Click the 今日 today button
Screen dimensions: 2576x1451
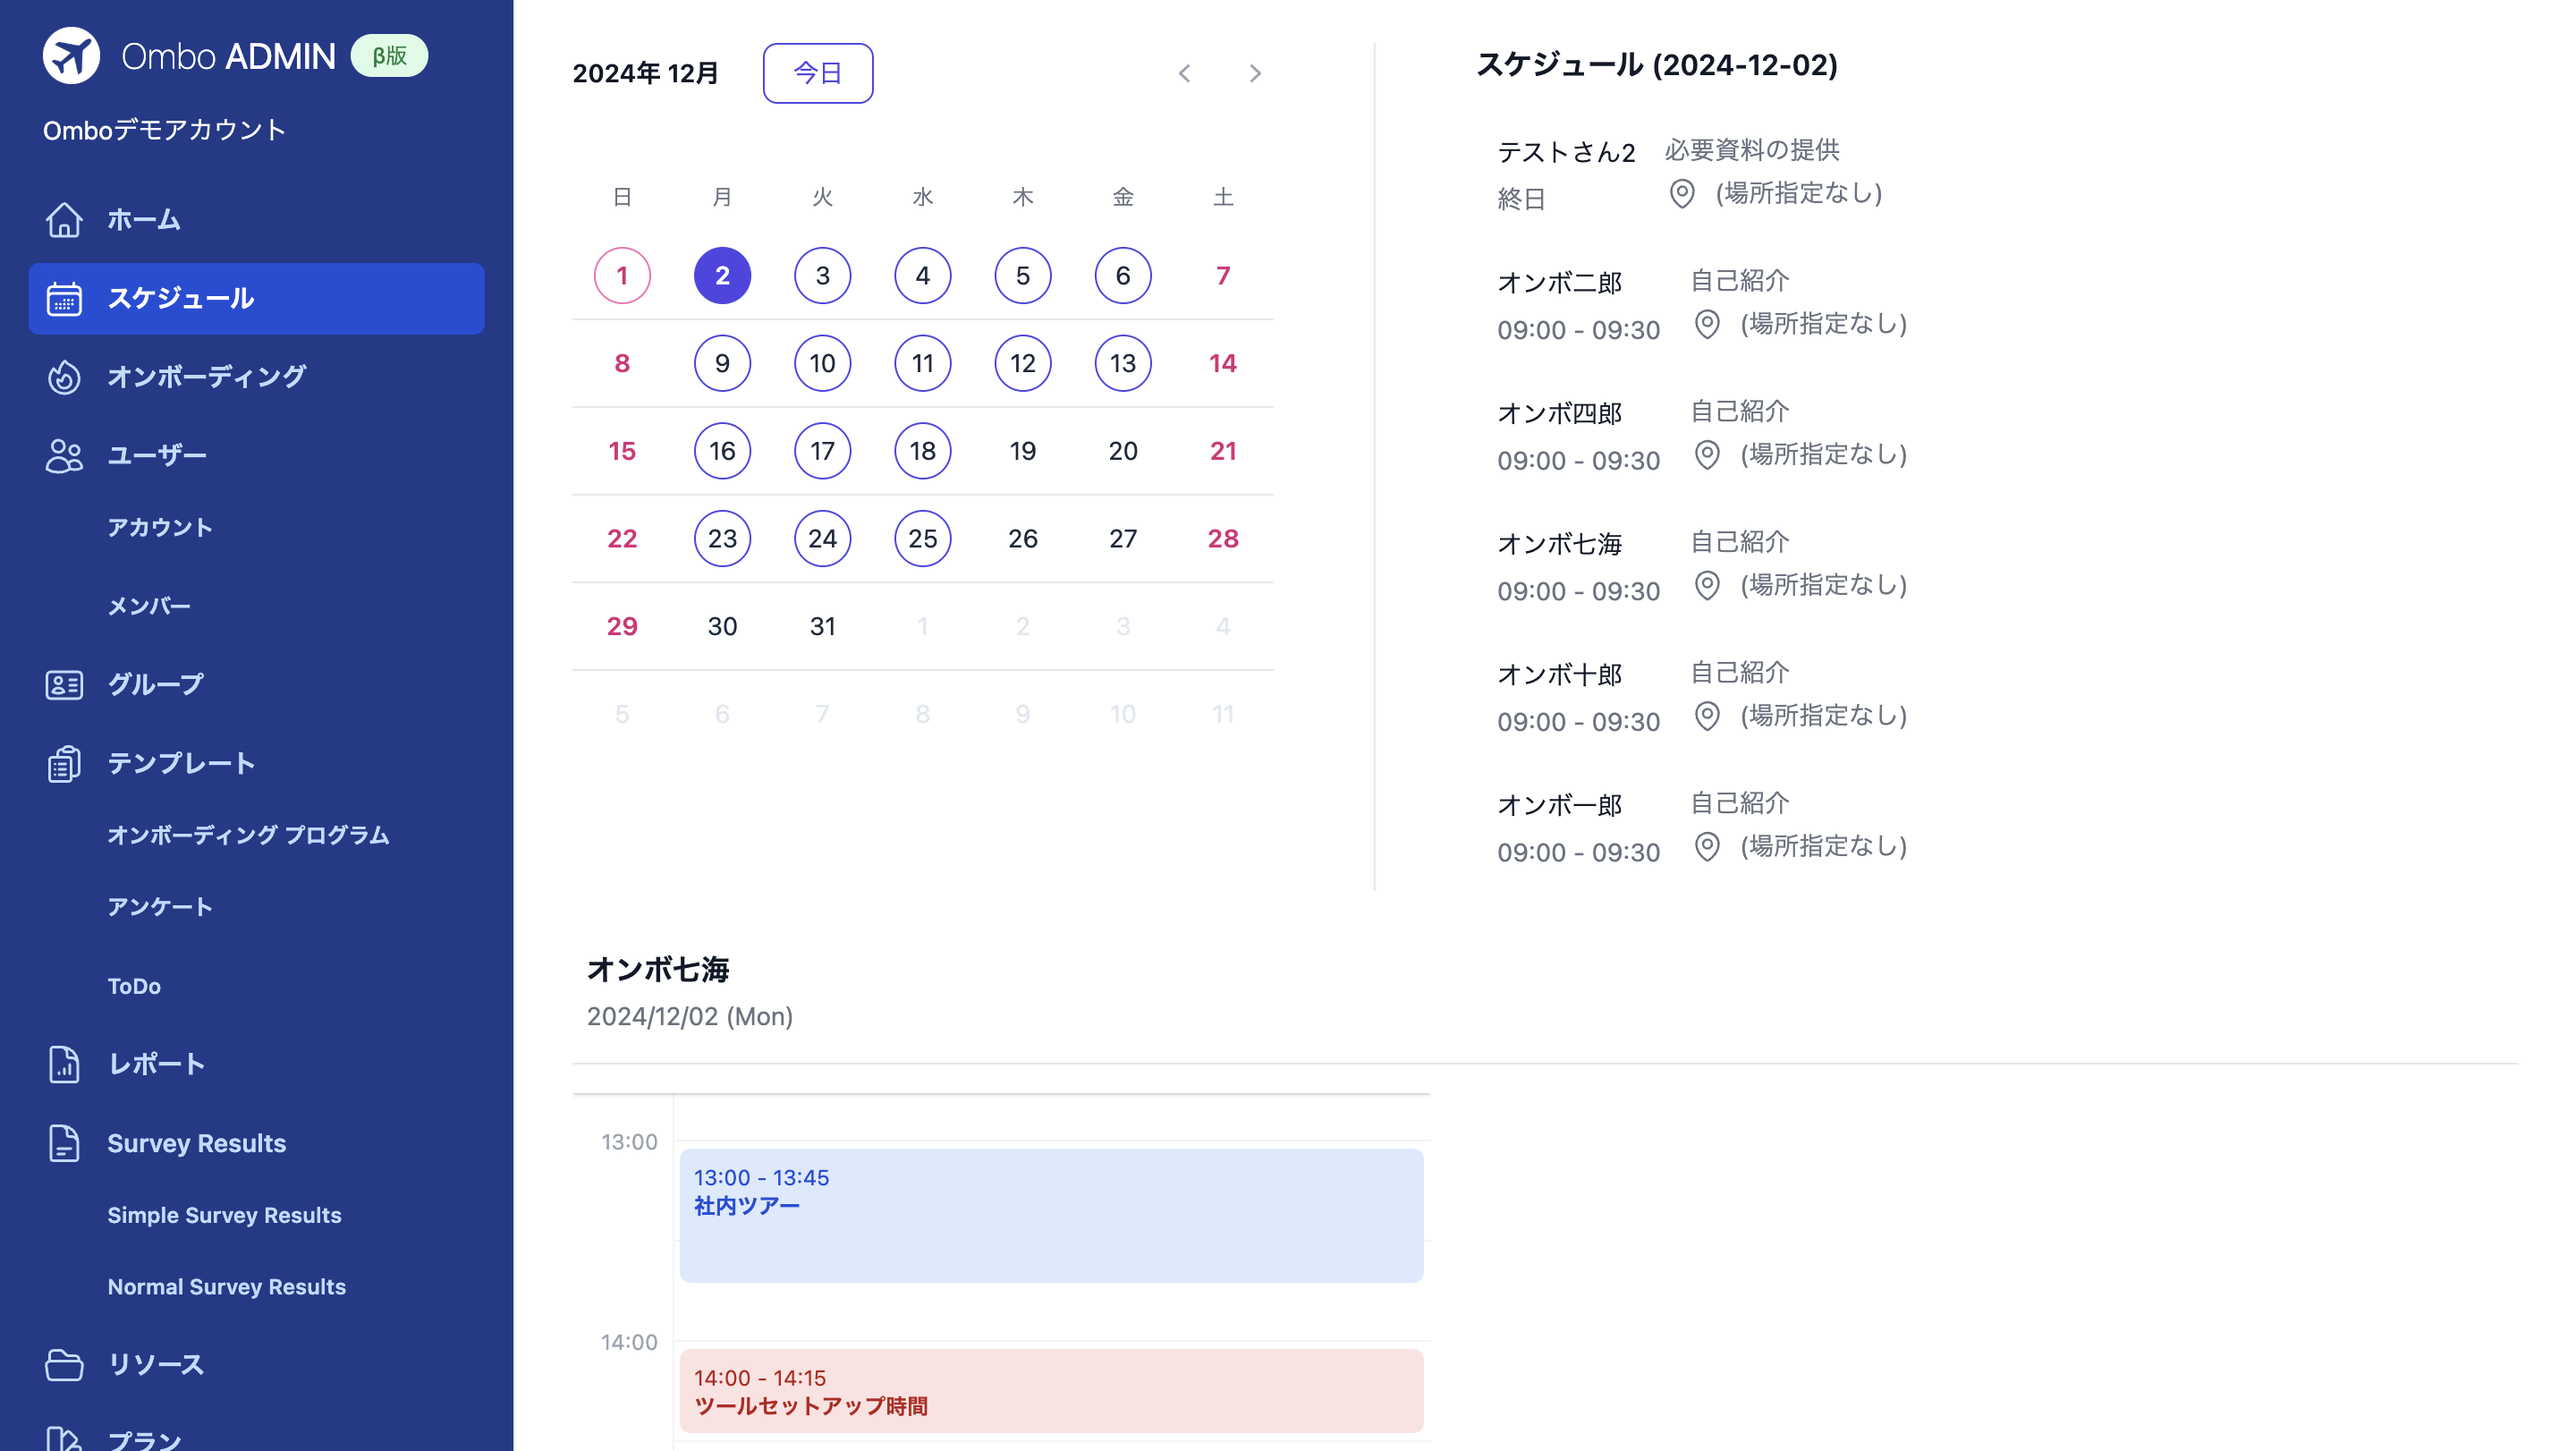tap(818, 73)
